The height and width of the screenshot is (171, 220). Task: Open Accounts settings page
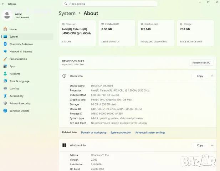pyautogui.click(x=27, y=74)
